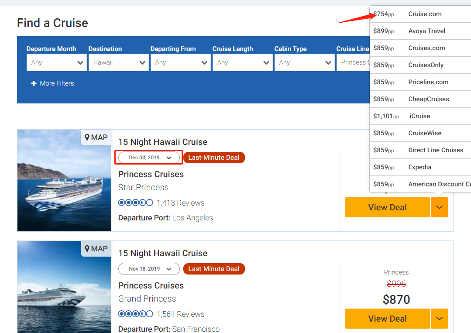
Task: Click Grand Princess rating circles
Action: (135, 314)
